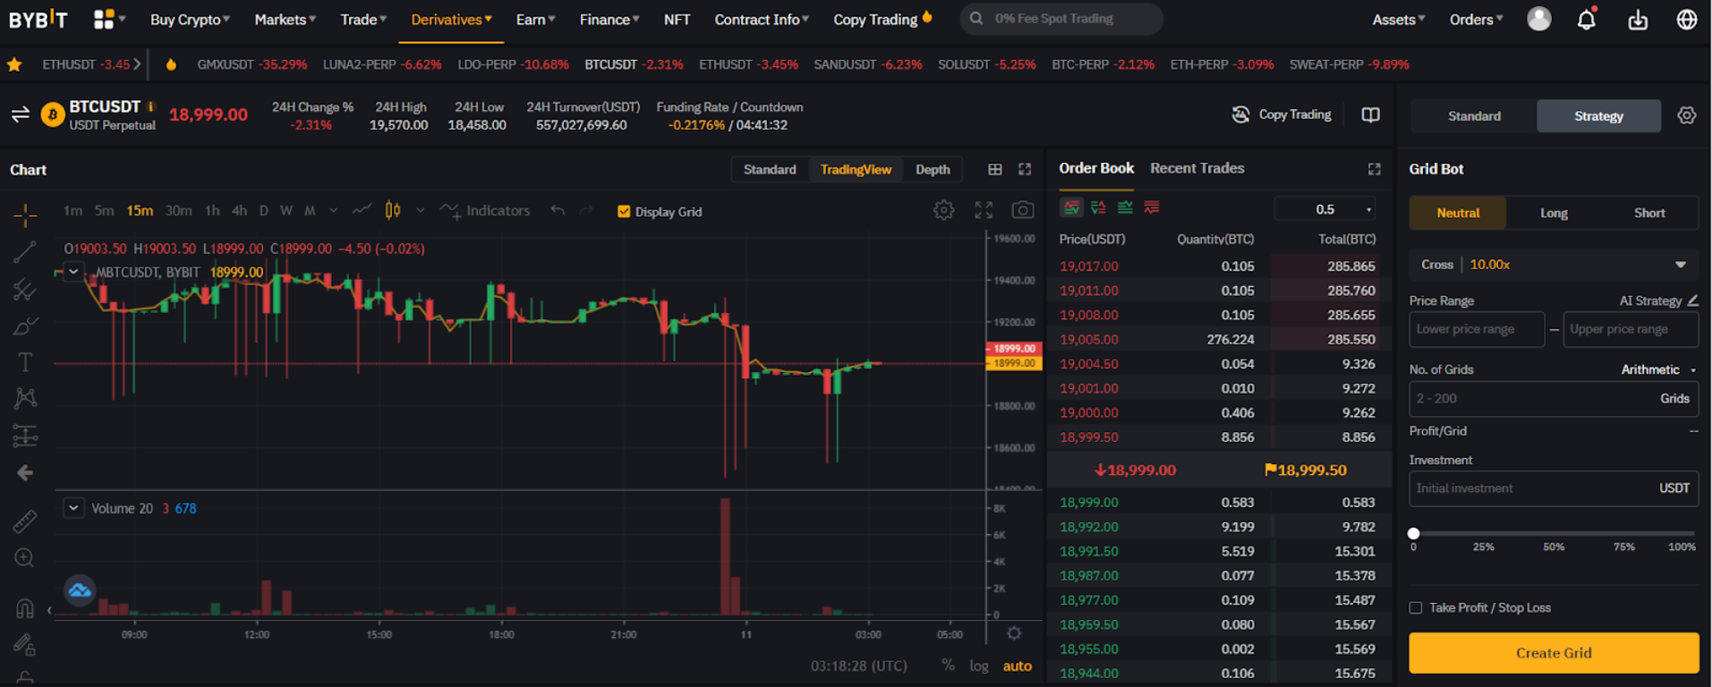Select the chart text tool
Screen dimensions: 1712x687
[x=25, y=362]
